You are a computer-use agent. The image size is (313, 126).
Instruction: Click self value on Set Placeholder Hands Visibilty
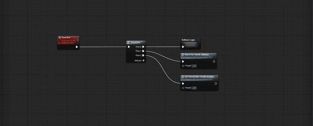[194, 88]
